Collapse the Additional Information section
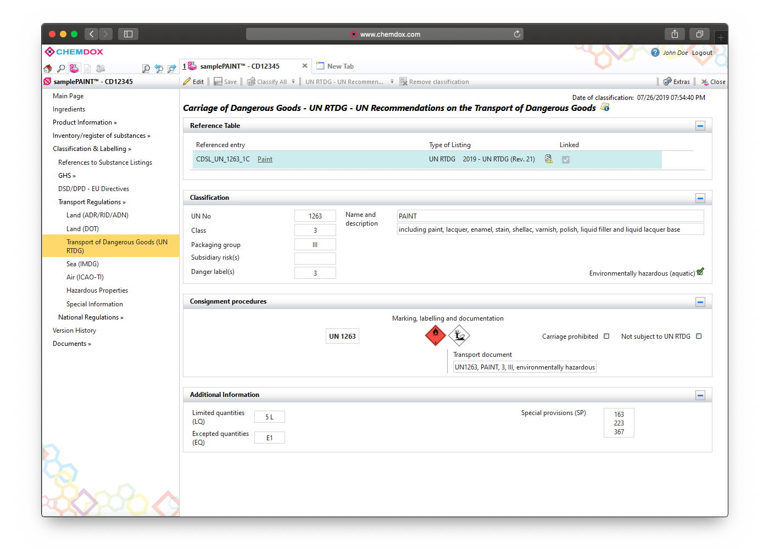This screenshot has height=549, width=769. coord(700,395)
